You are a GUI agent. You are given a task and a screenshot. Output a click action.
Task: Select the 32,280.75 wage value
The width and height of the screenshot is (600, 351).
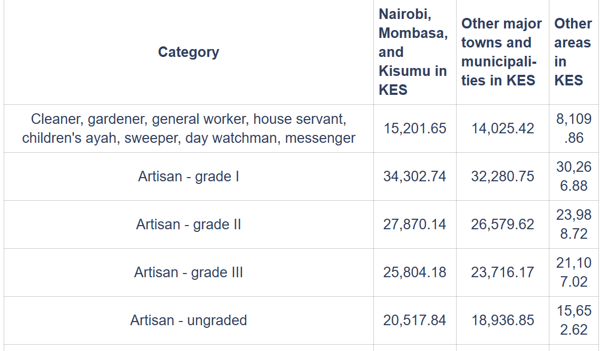click(x=502, y=177)
